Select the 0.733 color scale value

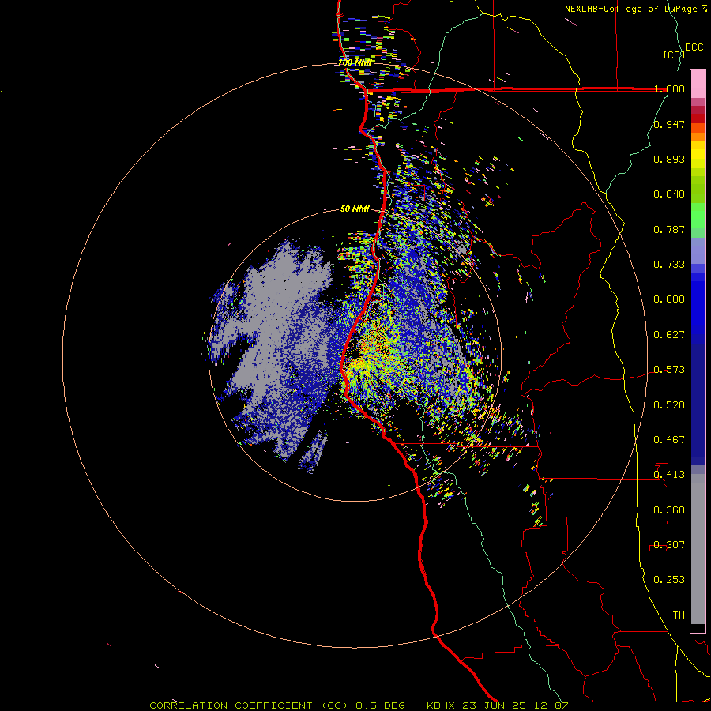pos(669,265)
